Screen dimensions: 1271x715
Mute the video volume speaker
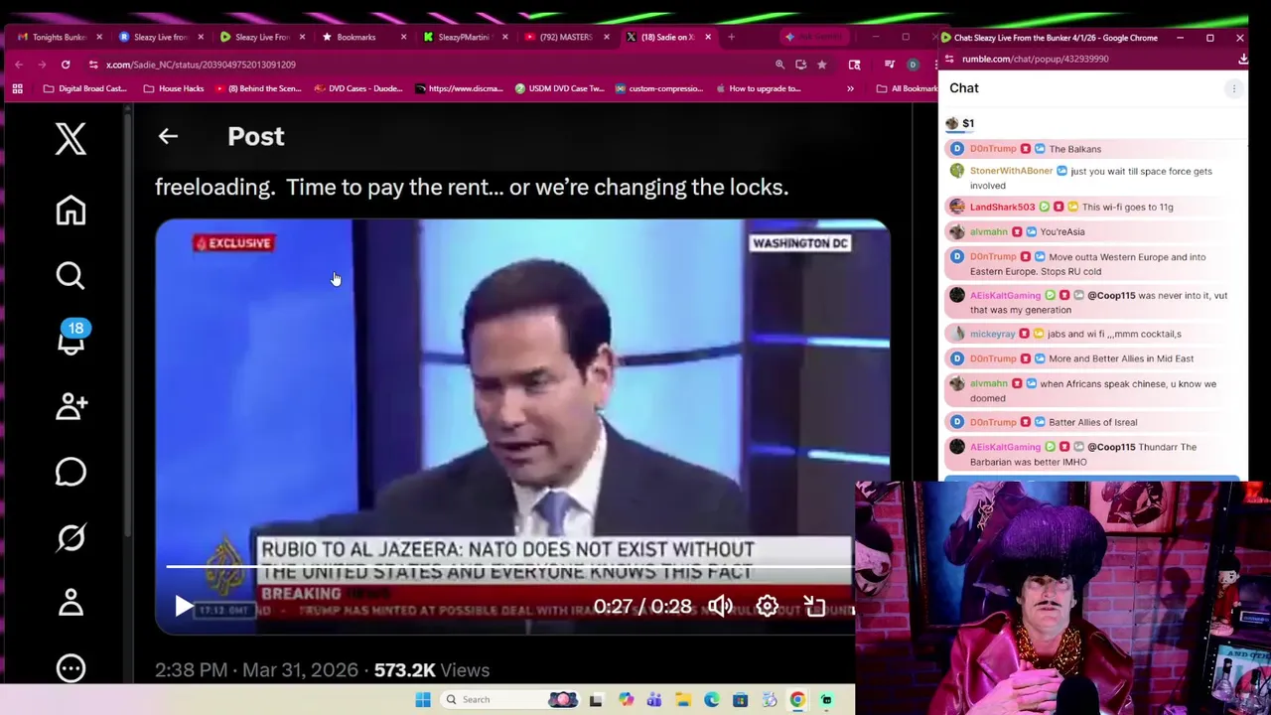(x=720, y=606)
